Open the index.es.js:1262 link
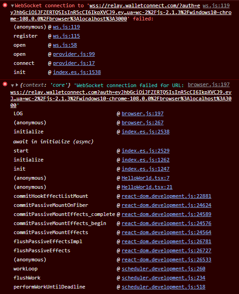 click(145, 160)
